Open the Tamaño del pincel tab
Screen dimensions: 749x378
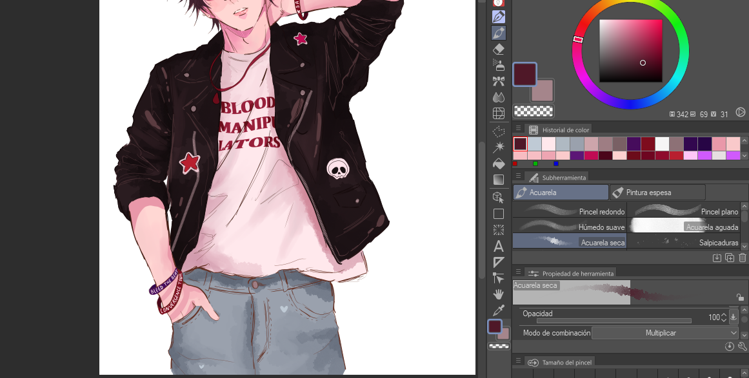(x=559, y=363)
